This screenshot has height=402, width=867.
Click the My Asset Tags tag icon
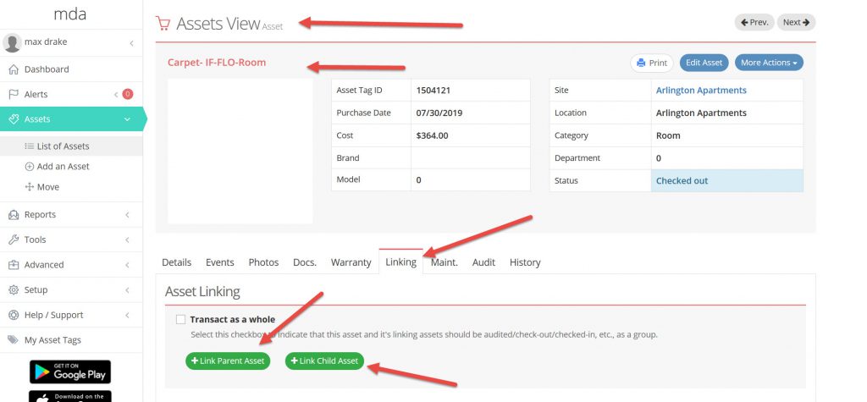(x=14, y=340)
